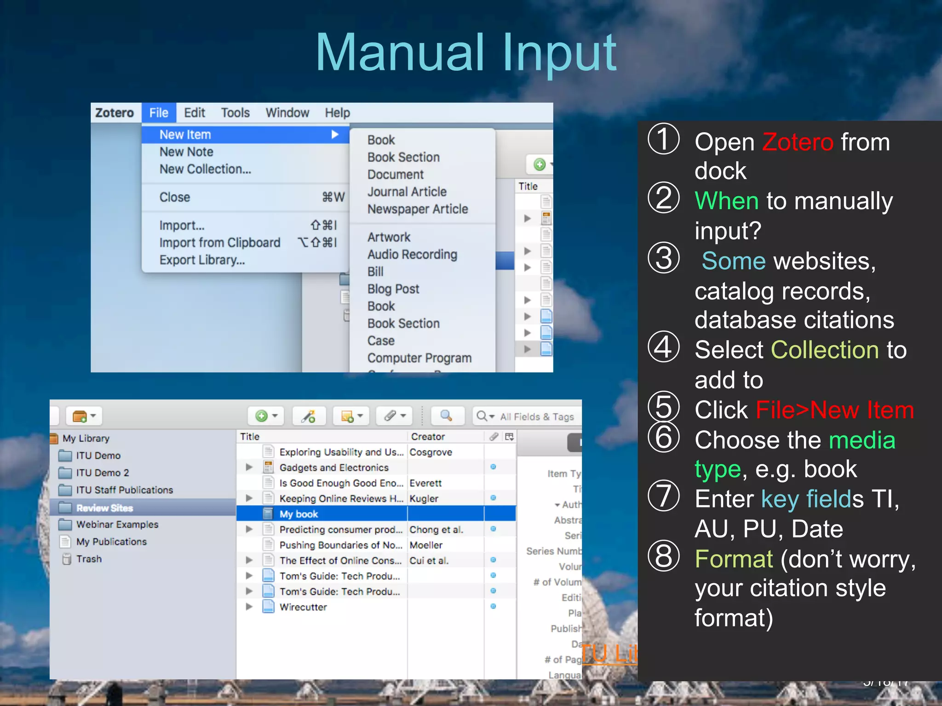Click Add Item by Identifier wand icon
Screen dimensions: 942x706
309,416
